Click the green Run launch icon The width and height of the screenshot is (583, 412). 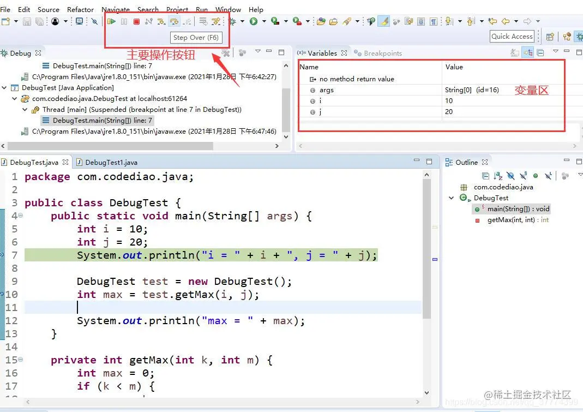254,22
